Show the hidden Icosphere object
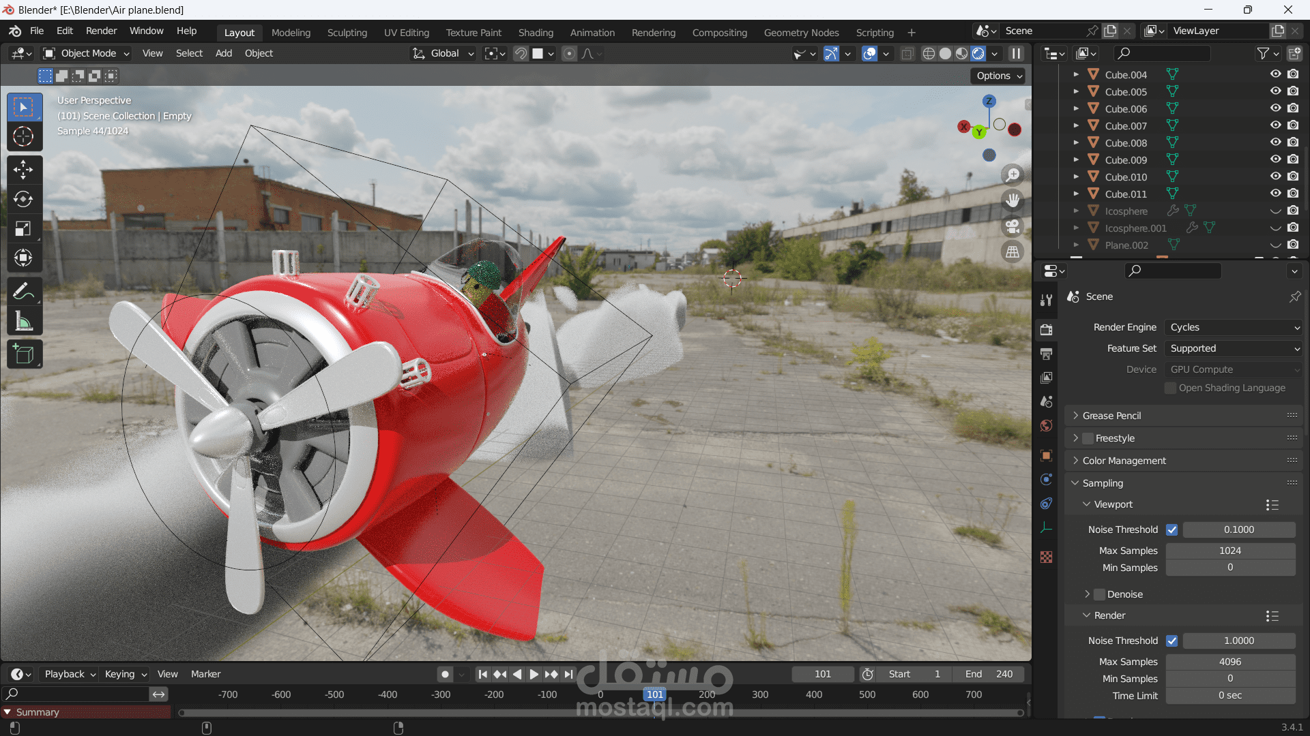Image resolution: width=1310 pixels, height=736 pixels. pyautogui.click(x=1275, y=211)
